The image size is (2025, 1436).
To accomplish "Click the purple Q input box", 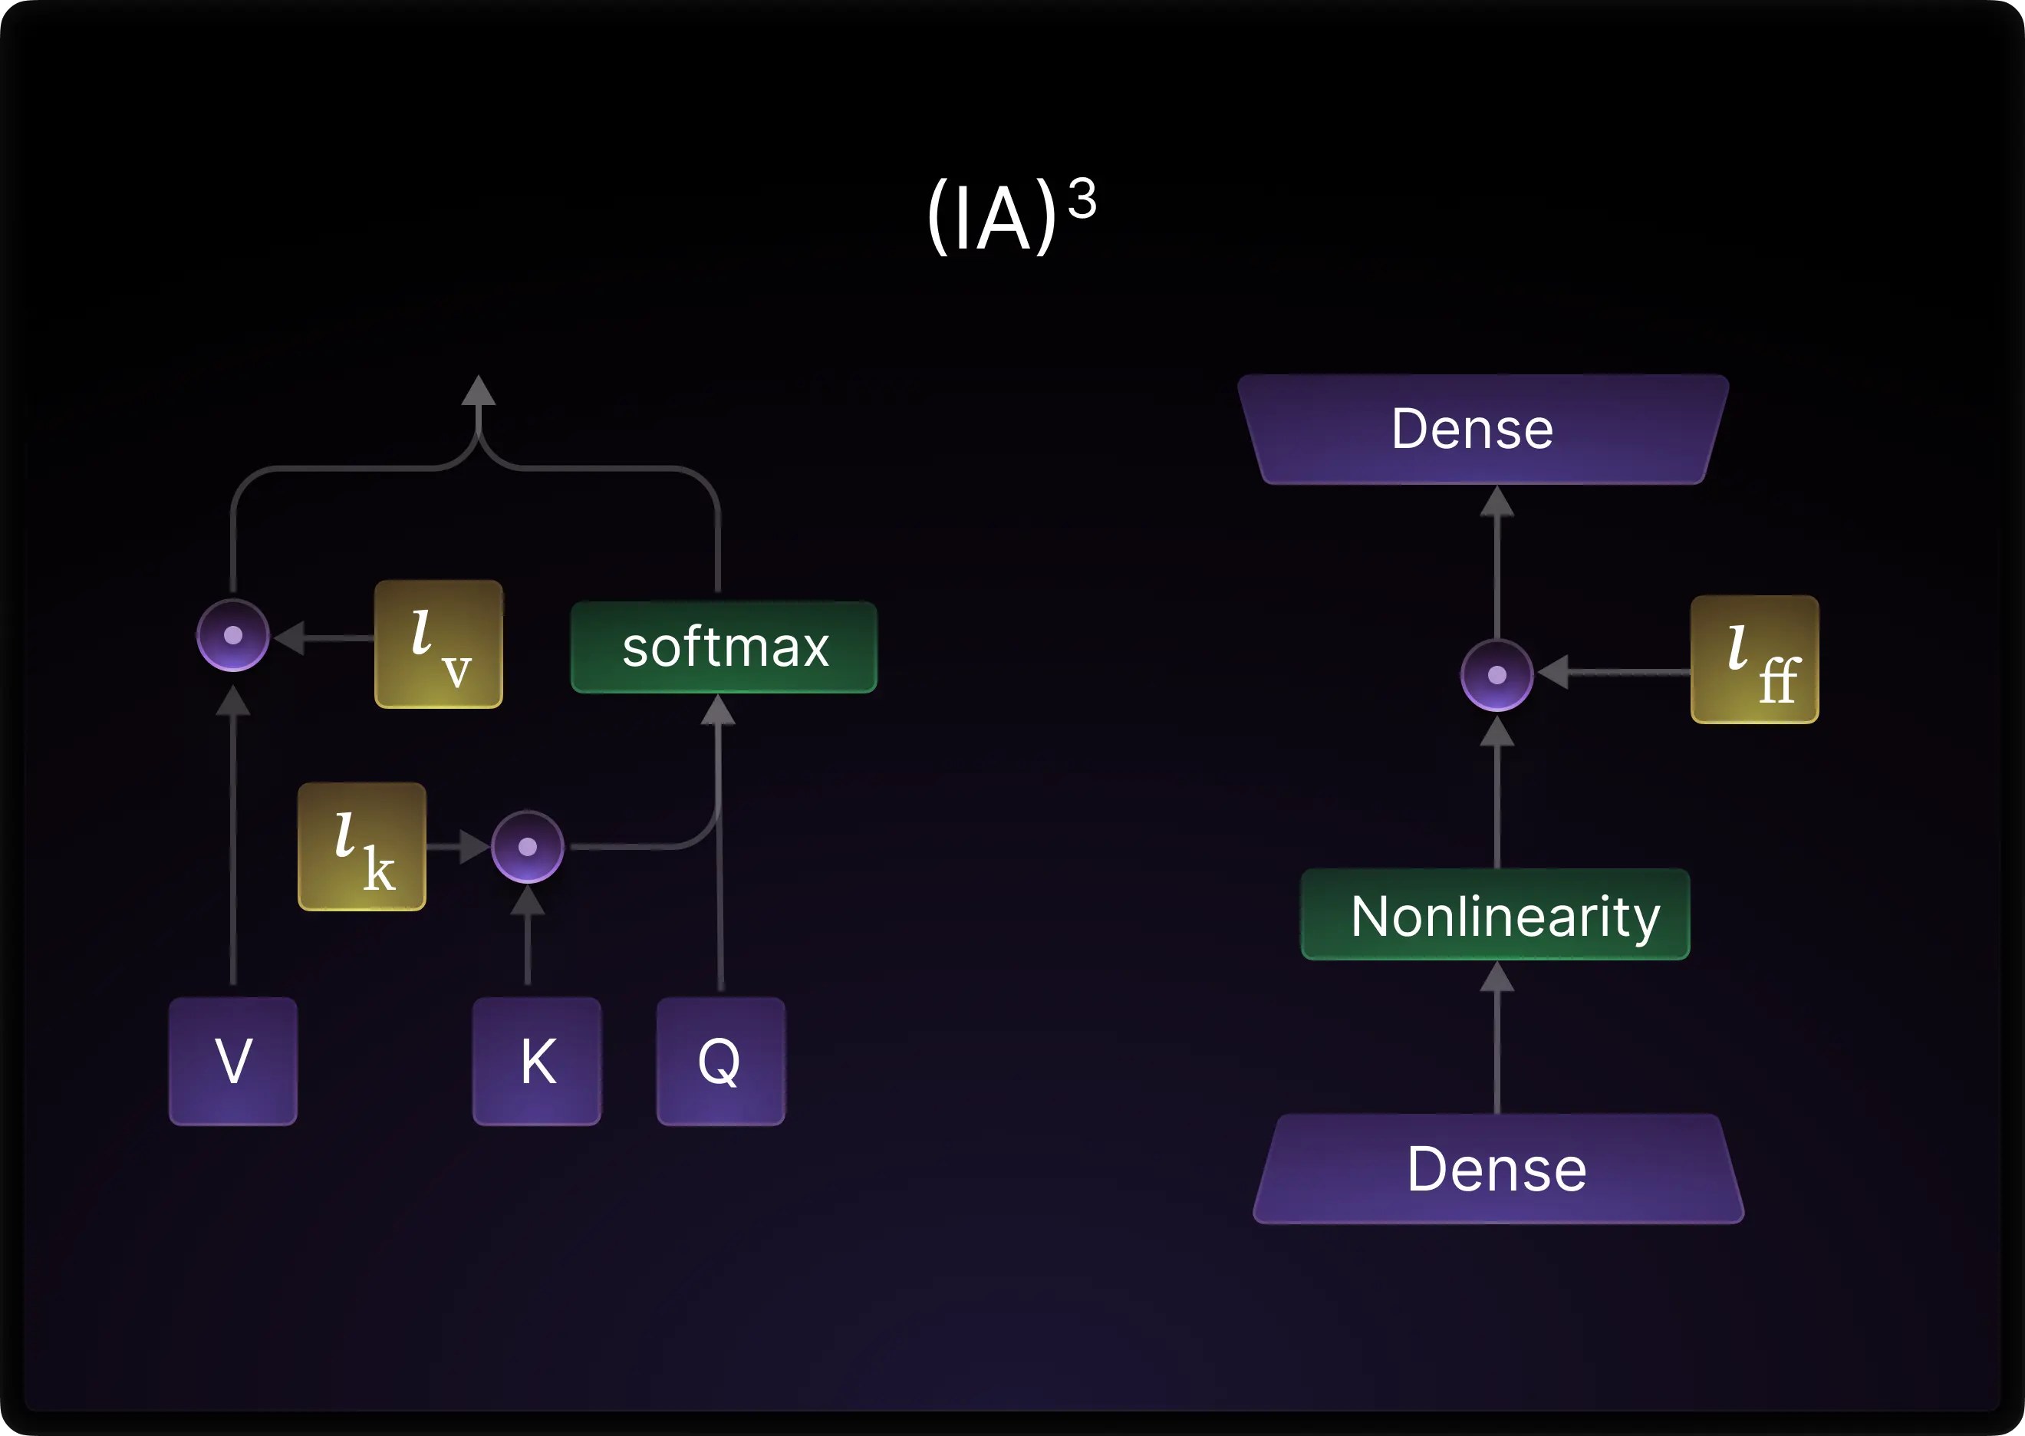I will 719,1060.
